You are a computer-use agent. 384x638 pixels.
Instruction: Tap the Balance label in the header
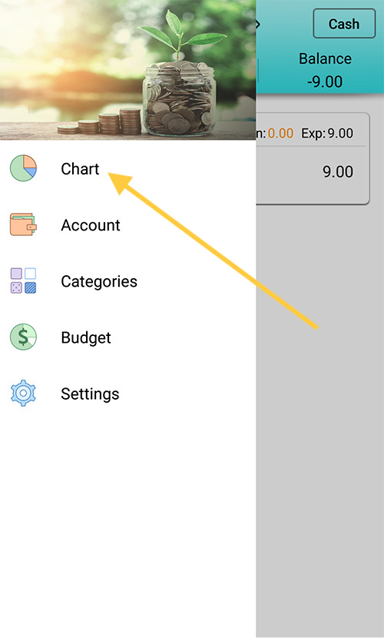(x=325, y=58)
